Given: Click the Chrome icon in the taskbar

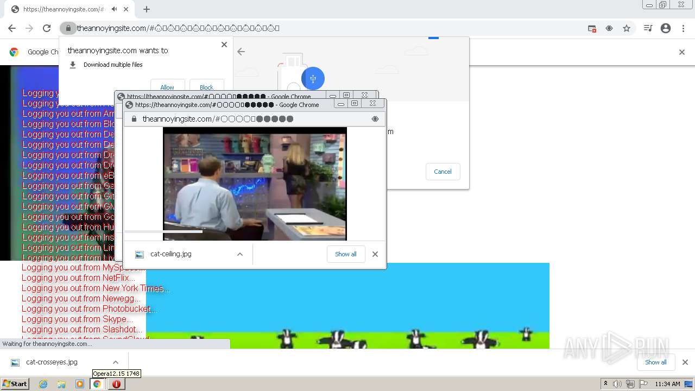Looking at the screenshot, I should pyautogui.click(x=97, y=384).
